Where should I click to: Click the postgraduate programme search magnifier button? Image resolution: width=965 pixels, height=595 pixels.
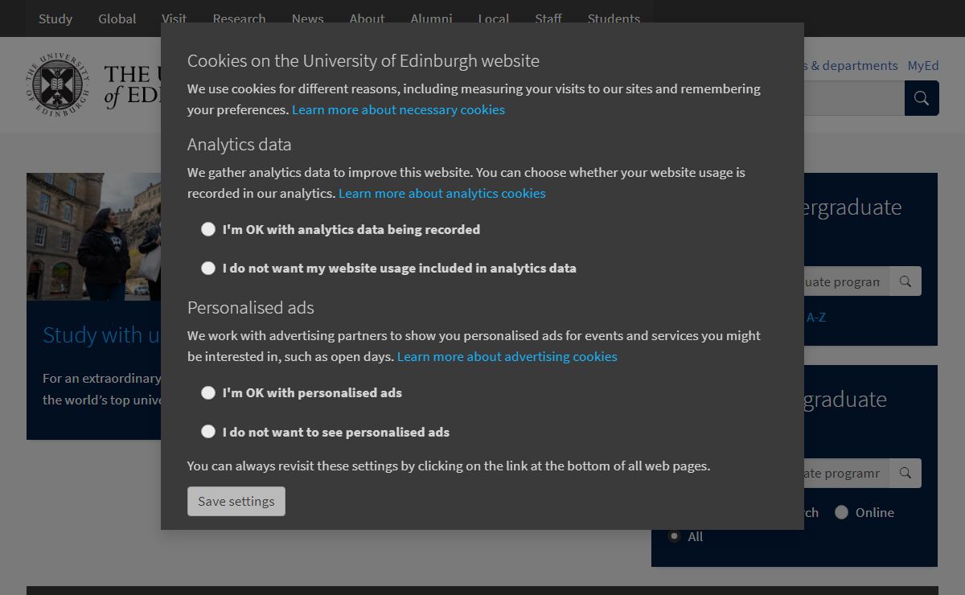click(905, 473)
